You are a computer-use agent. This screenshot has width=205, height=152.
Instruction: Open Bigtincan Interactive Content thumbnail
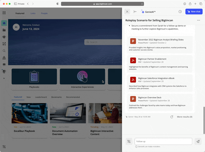click(x=105, y=113)
